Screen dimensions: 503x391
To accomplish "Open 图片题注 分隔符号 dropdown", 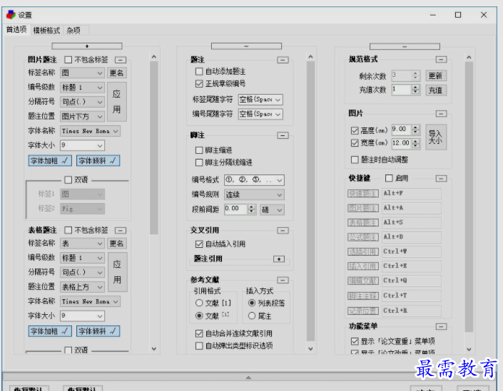I will [x=83, y=102].
